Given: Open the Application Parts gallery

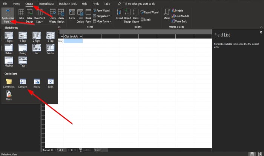Looking at the screenshot, I should point(8,16).
